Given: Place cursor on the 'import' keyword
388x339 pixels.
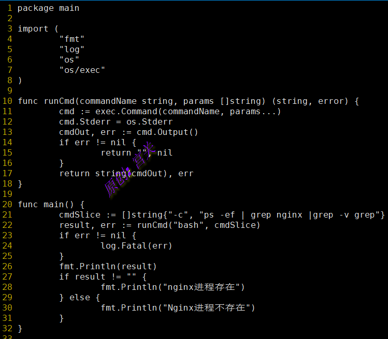Looking at the screenshot, I should tap(33, 29).
